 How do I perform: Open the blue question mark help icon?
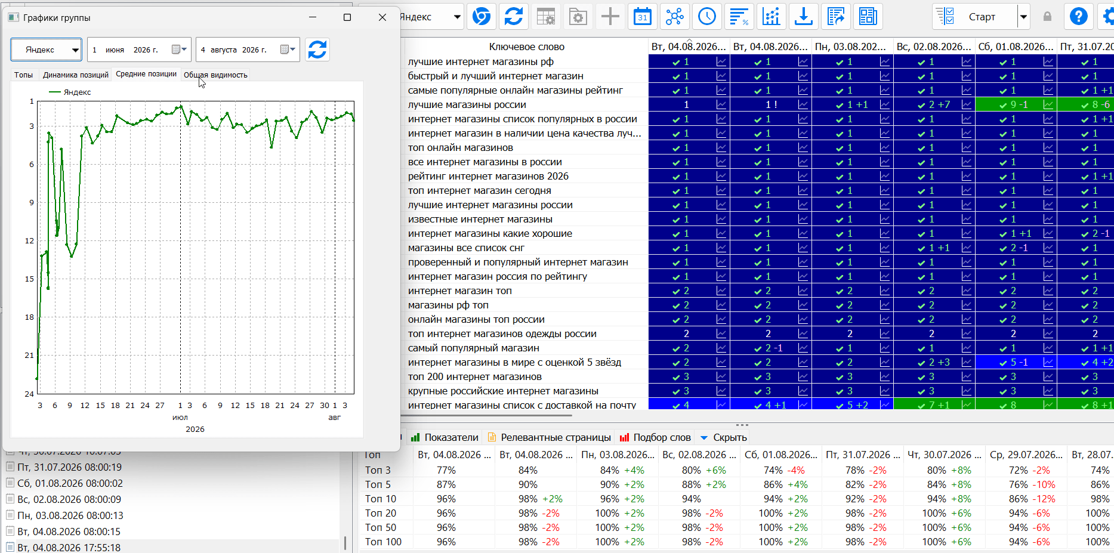(x=1079, y=17)
